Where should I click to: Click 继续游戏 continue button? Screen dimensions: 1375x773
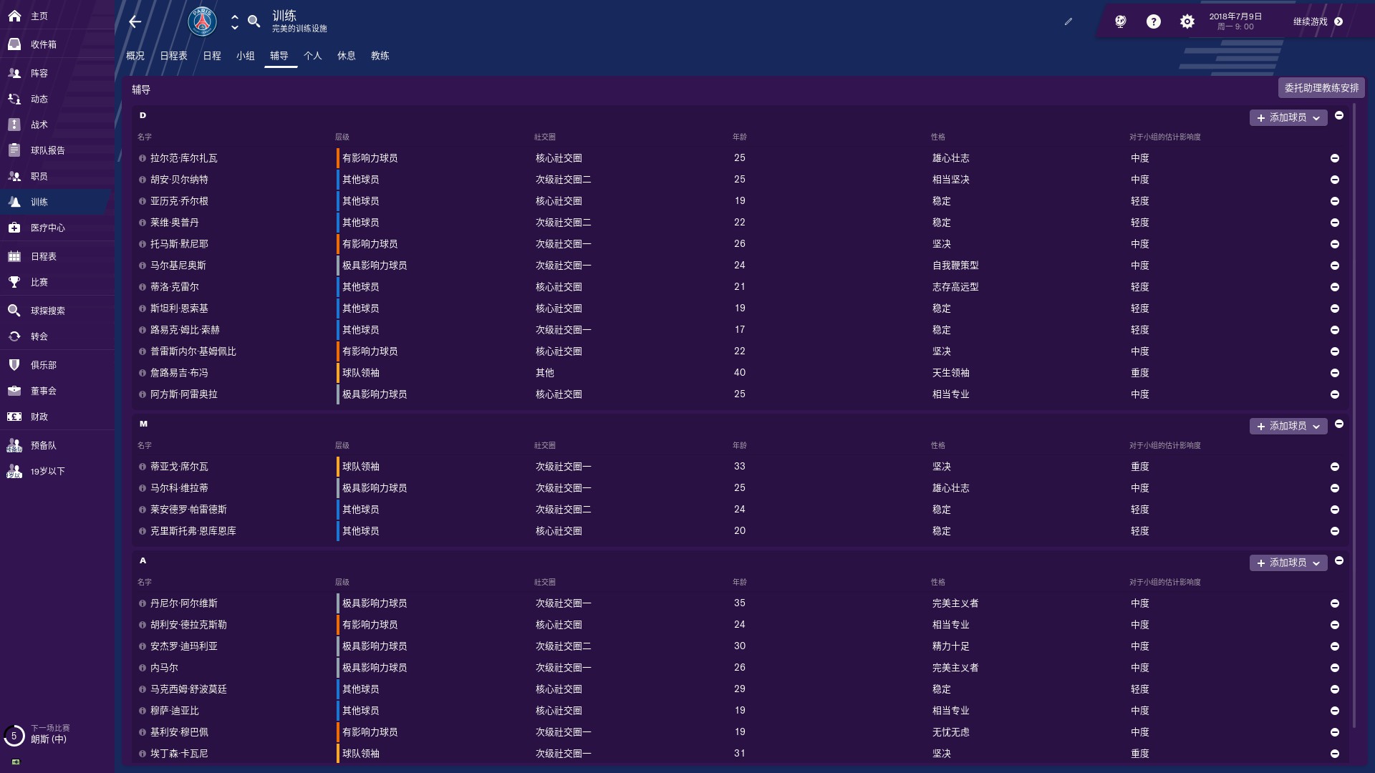(1317, 21)
